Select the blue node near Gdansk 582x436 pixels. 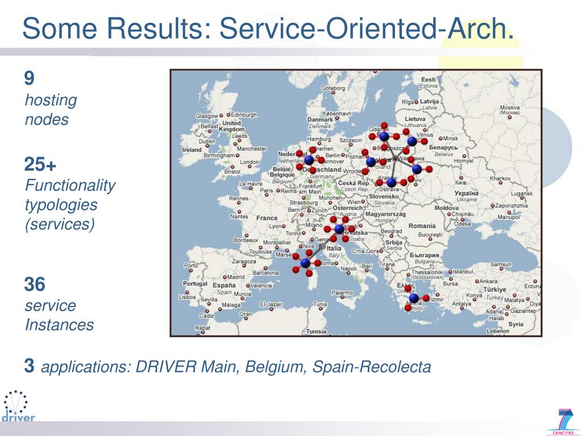click(384, 136)
